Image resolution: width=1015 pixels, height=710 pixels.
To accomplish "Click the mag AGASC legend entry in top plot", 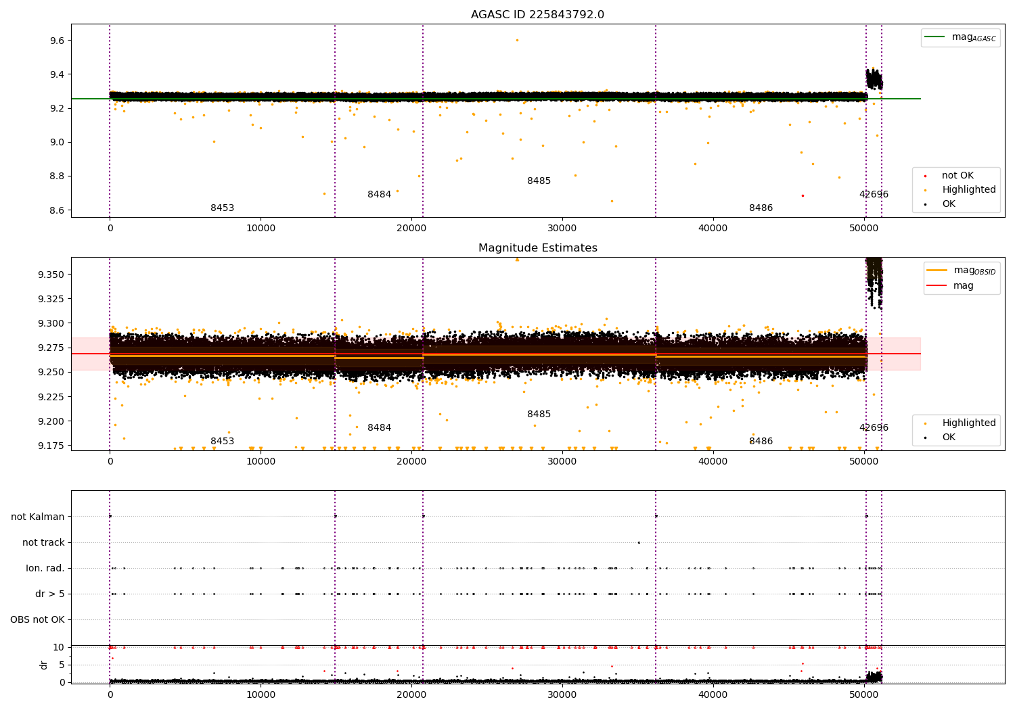I will (x=960, y=37).
